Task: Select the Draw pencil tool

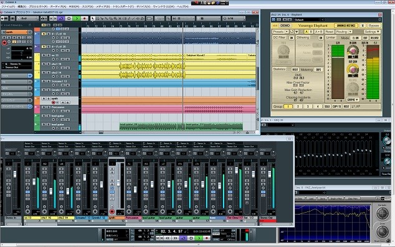Action: tap(129, 19)
